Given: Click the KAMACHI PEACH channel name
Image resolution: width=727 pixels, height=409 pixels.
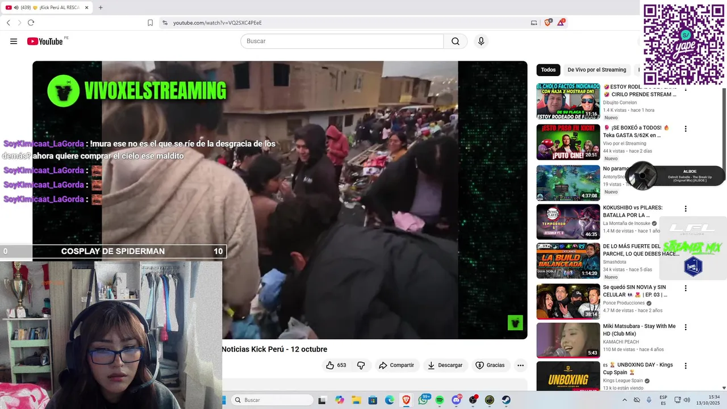Looking at the screenshot, I should pyautogui.click(x=621, y=342).
